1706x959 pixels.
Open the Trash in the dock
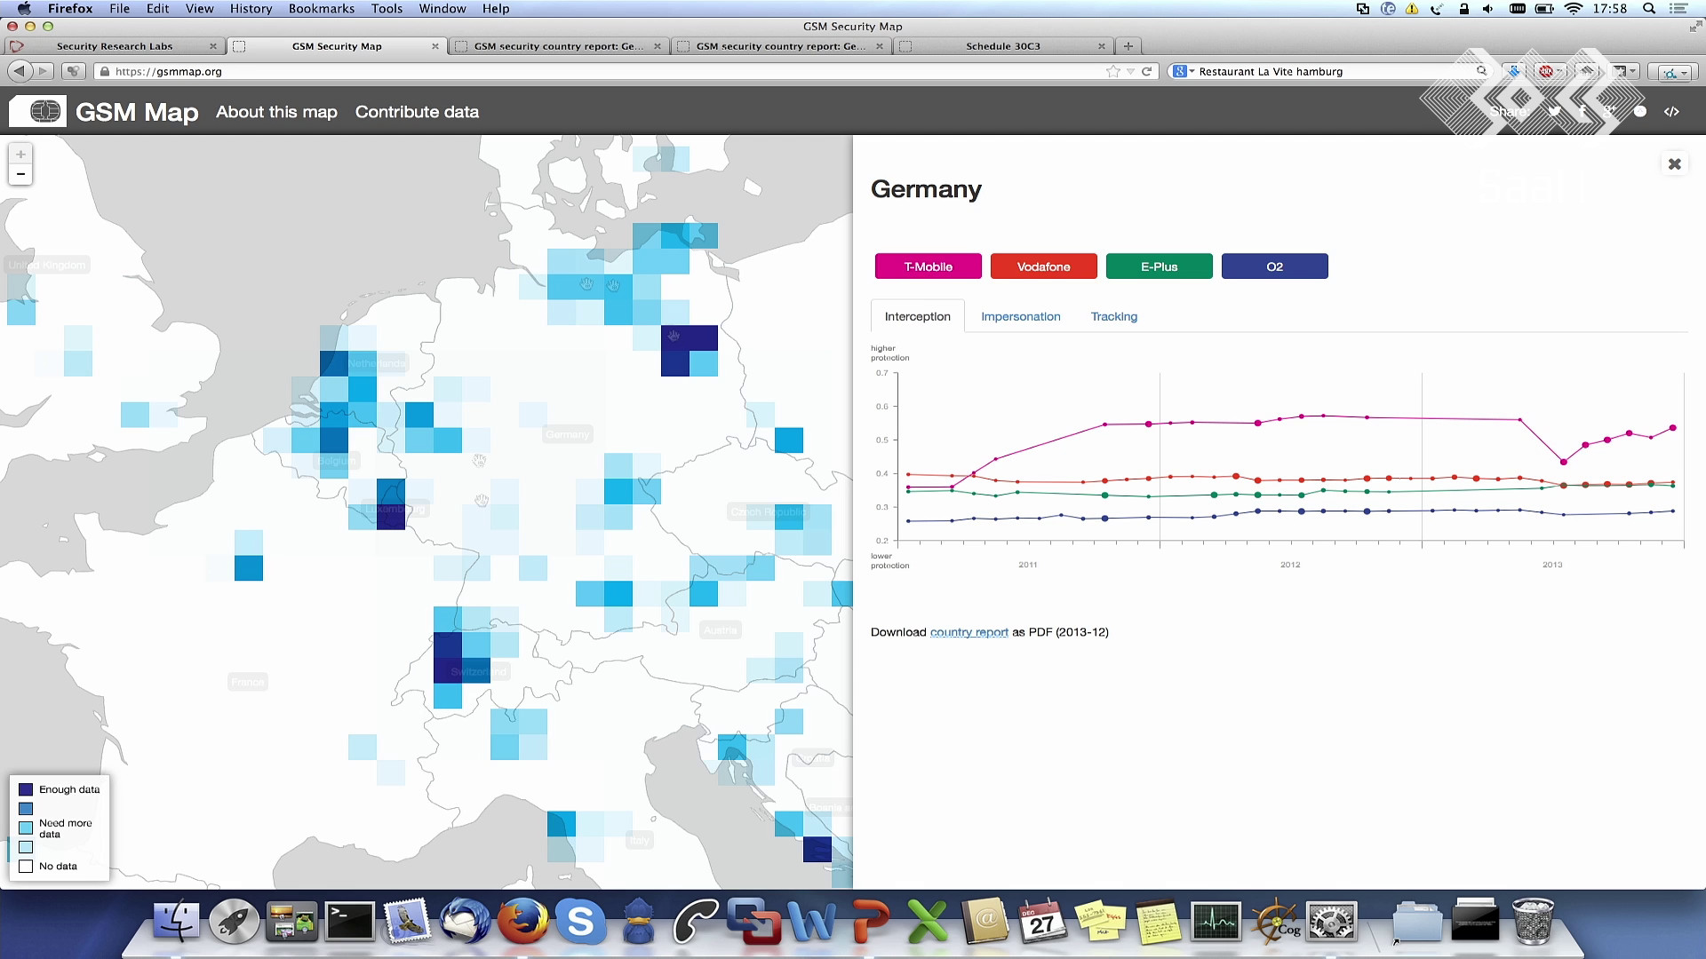click(x=1533, y=921)
